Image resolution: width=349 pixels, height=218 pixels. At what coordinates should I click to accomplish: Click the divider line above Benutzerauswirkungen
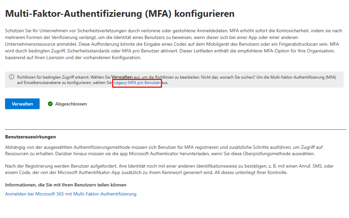point(175,129)
